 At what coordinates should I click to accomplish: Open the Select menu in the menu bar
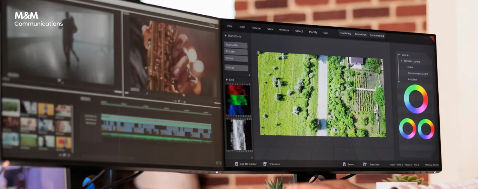click(x=299, y=31)
